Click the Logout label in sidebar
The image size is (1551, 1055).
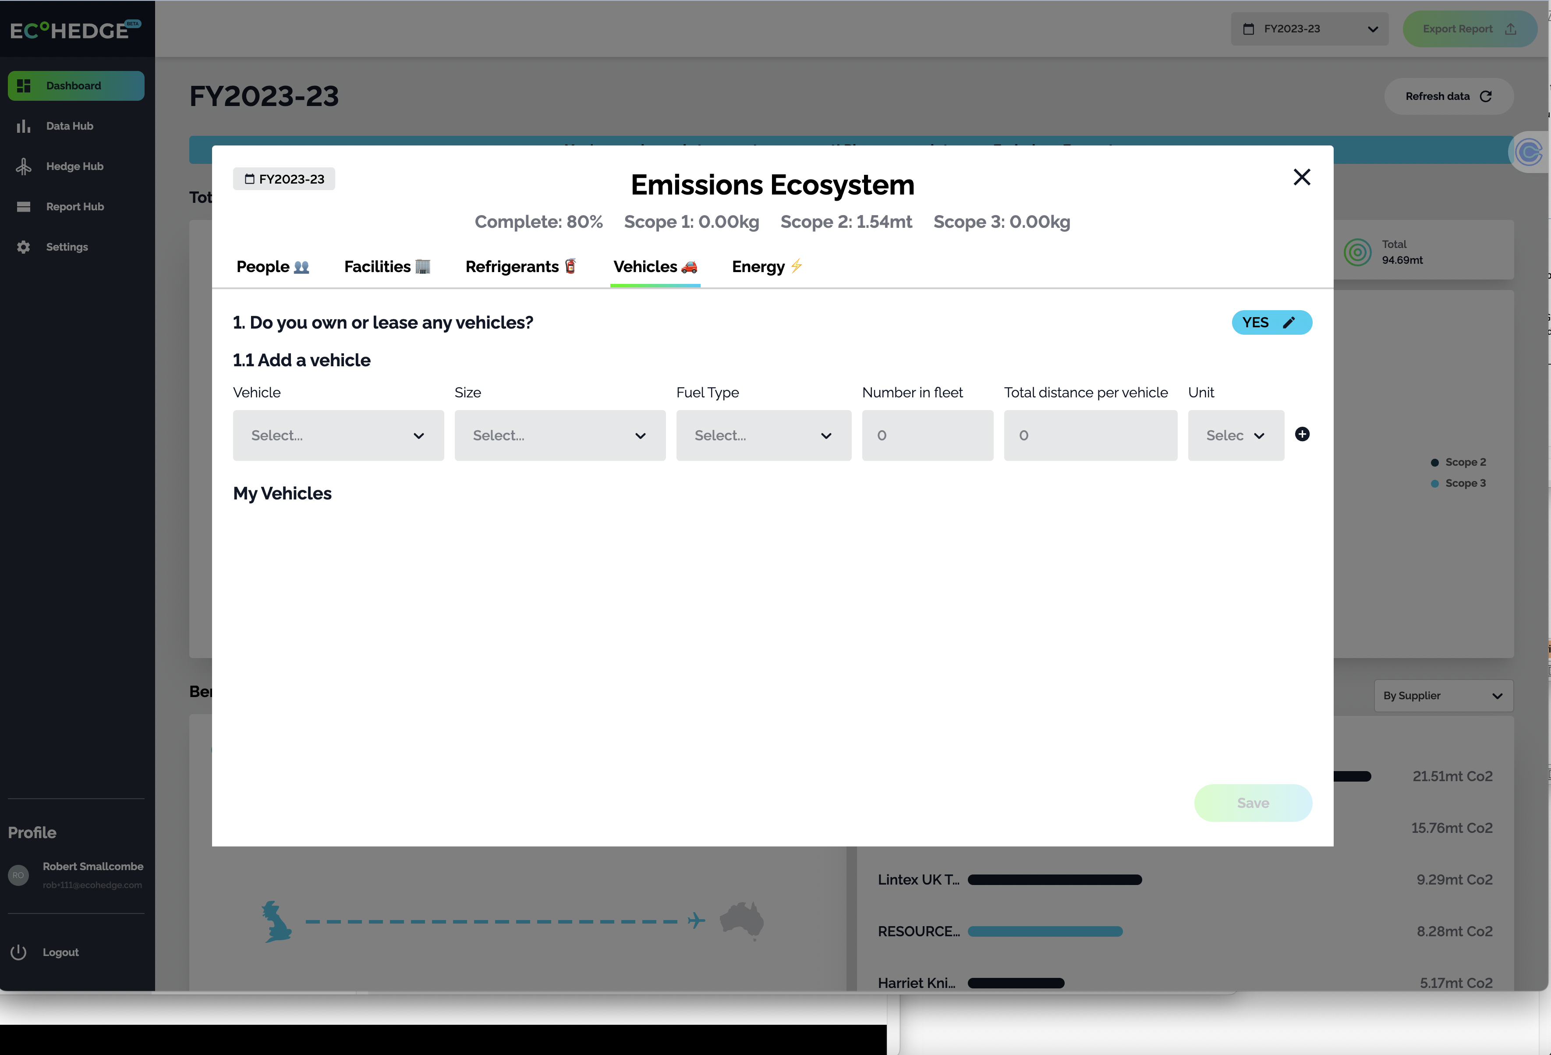61,952
